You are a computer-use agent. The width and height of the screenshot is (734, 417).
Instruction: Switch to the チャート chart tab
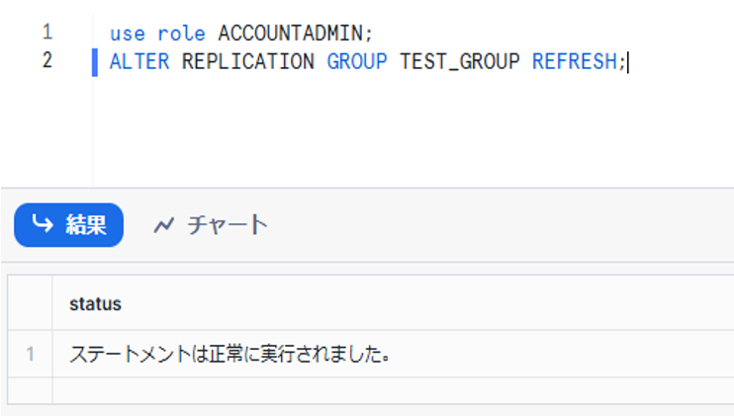210,224
